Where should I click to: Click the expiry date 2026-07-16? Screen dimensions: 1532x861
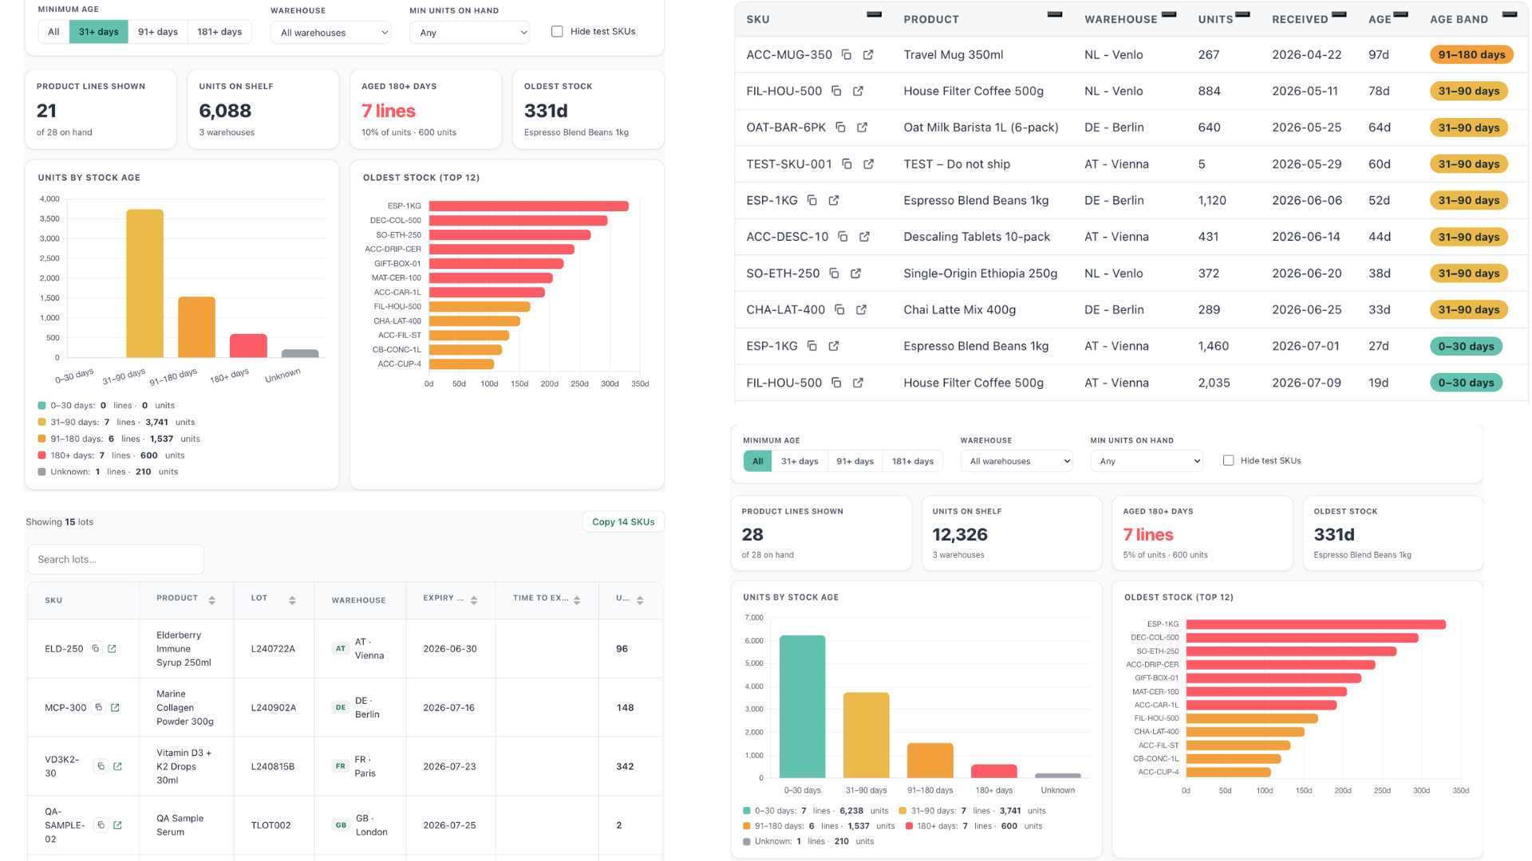click(x=448, y=708)
